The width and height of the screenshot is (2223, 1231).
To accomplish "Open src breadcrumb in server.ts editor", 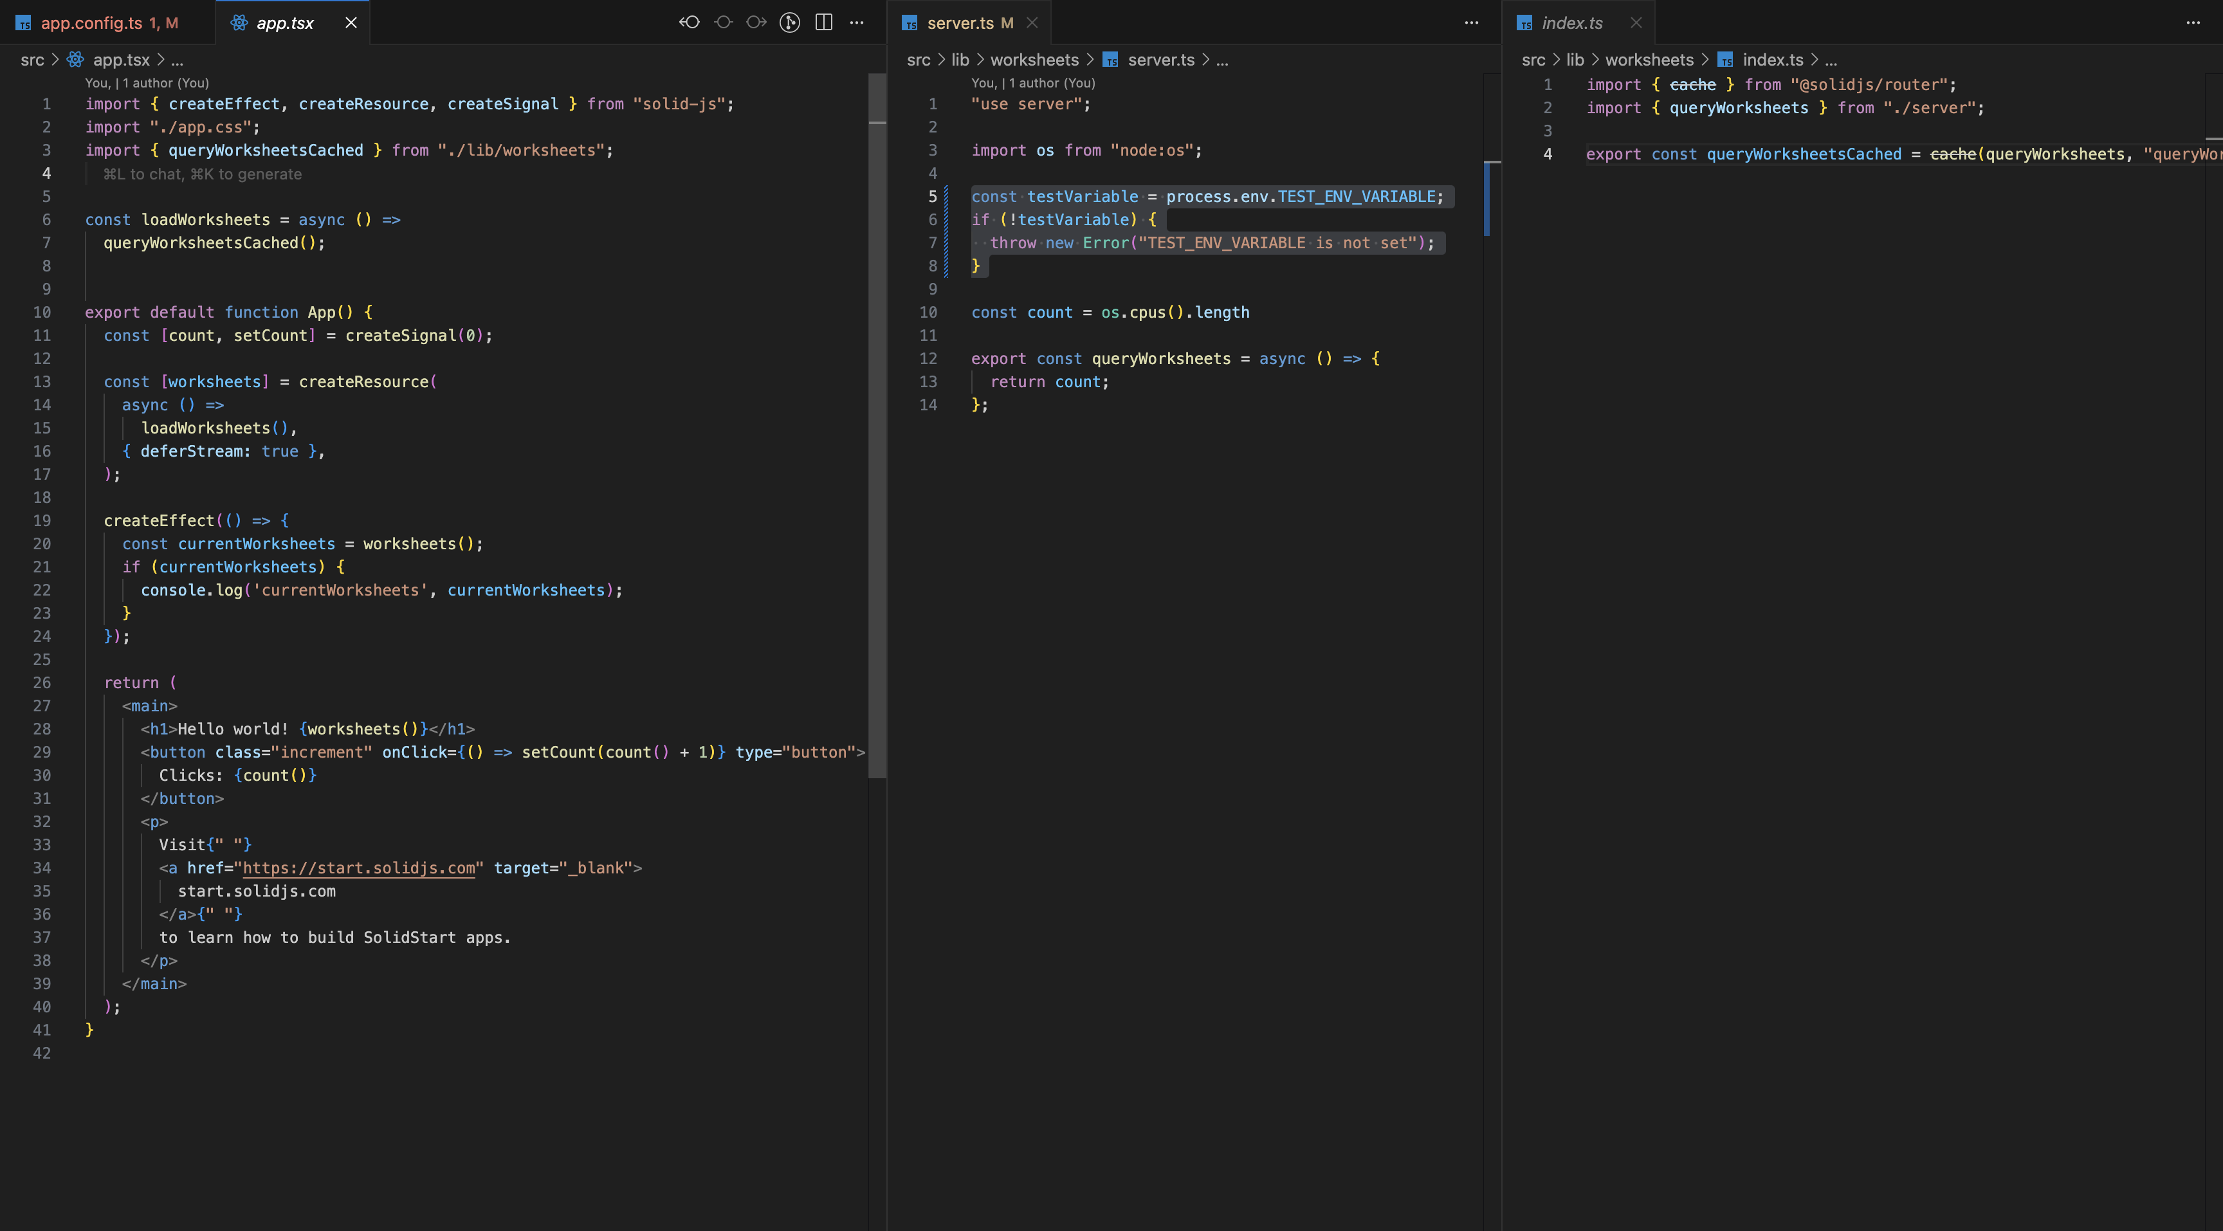I will point(918,60).
